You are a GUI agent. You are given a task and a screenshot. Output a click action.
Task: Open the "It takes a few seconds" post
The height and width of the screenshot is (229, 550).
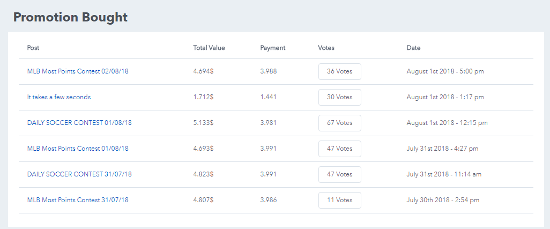point(59,97)
